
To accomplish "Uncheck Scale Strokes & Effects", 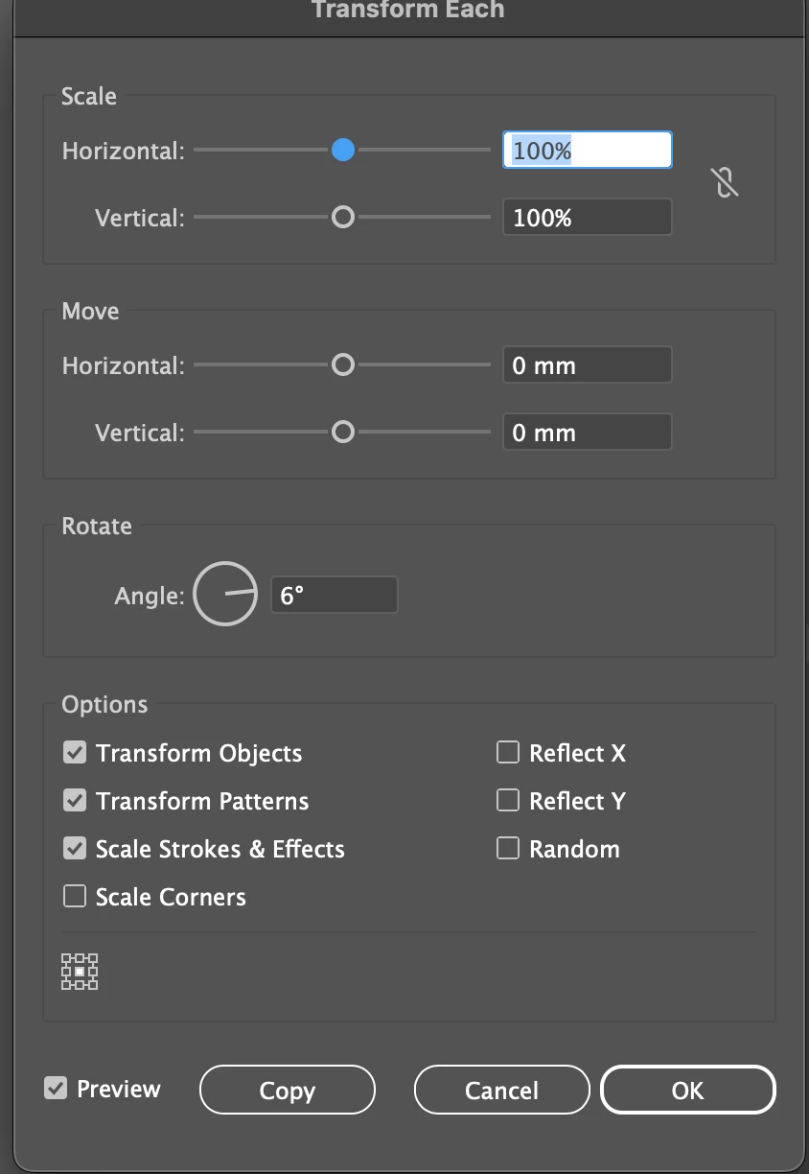I will 75,849.
